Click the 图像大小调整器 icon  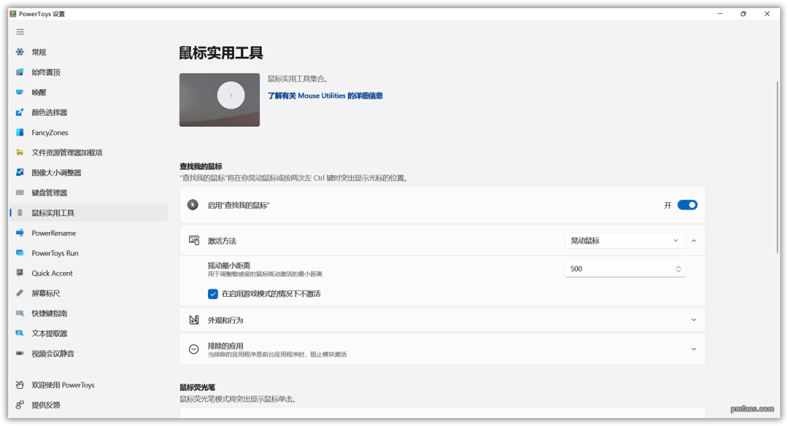20,172
